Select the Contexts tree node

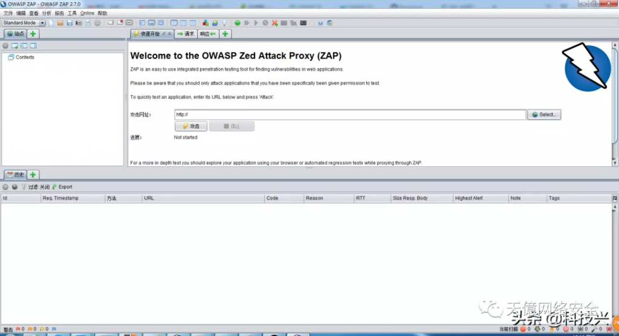tap(25, 57)
